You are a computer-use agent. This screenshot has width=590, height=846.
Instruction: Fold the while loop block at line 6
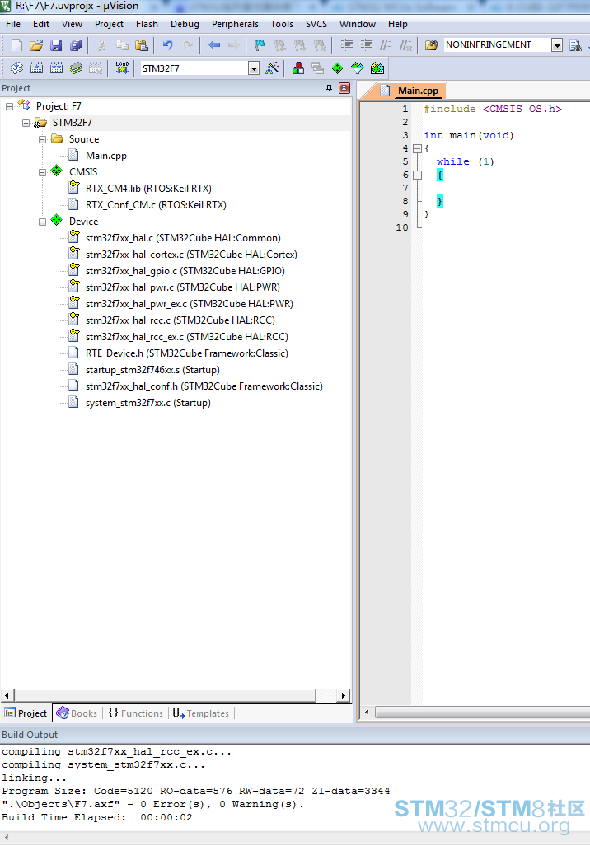[x=417, y=175]
